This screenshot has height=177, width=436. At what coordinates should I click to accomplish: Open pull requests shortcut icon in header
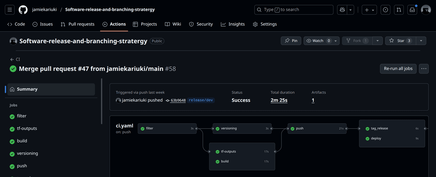pyautogui.click(x=399, y=10)
